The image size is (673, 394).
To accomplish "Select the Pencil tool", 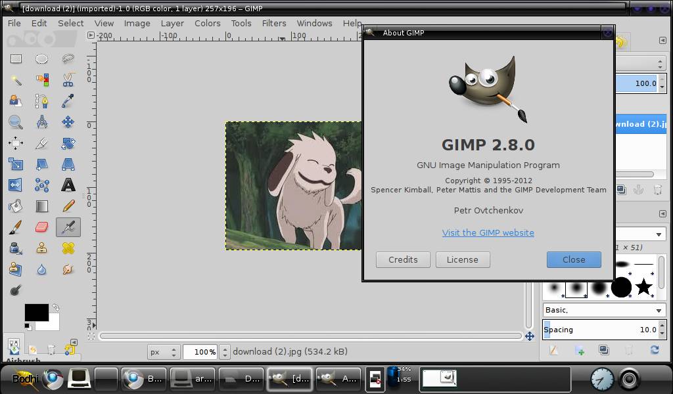I will point(68,206).
